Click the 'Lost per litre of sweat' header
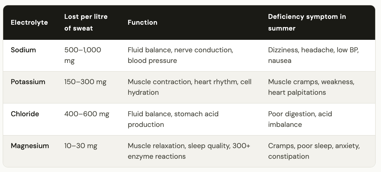This screenshot has width=381, height=172. pos(86,23)
